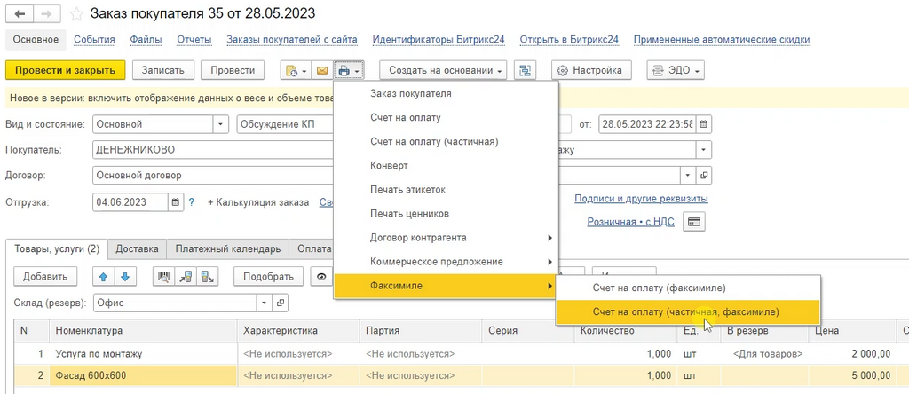
Task: Expand the Создать на основании dropdown
Action: pyautogui.click(x=444, y=71)
